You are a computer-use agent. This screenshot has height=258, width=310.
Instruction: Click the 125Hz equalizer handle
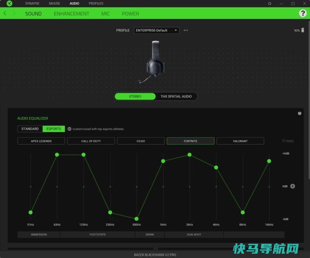(x=84, y=154)
